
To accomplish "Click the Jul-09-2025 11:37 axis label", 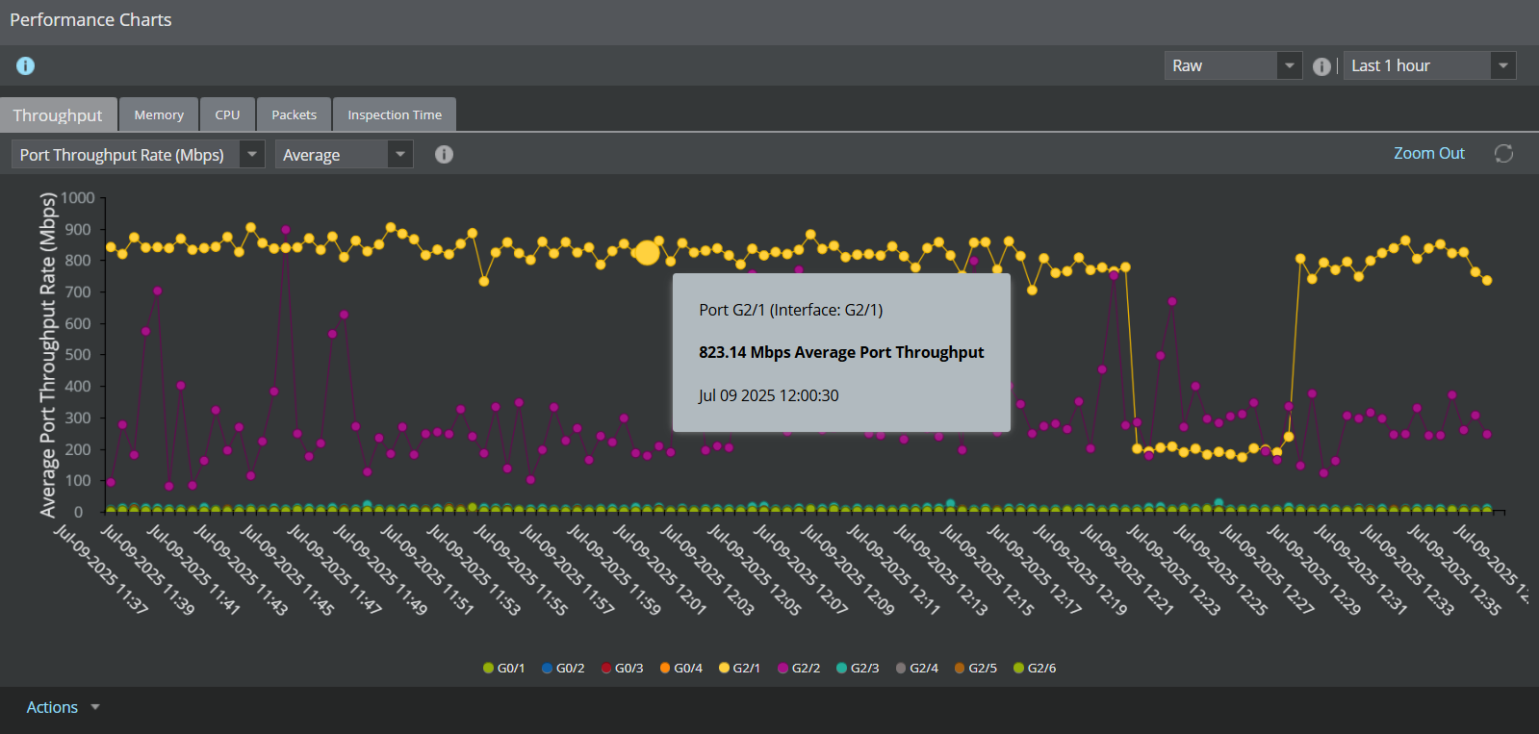I will click(x=101, y=569).
